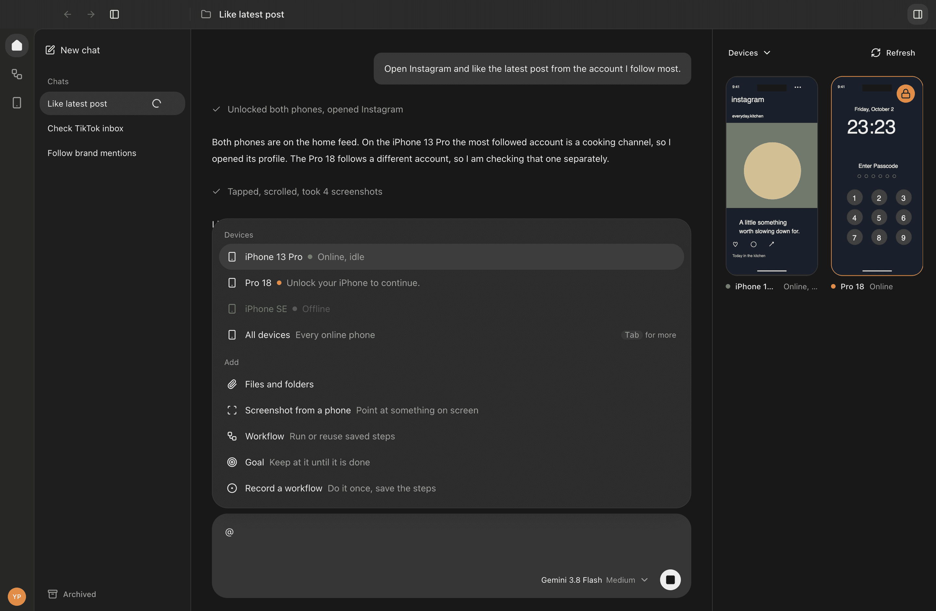The image size is (936, 611).
Task: Expand the Unlocked both phones step
Action: tap(307, 109)
